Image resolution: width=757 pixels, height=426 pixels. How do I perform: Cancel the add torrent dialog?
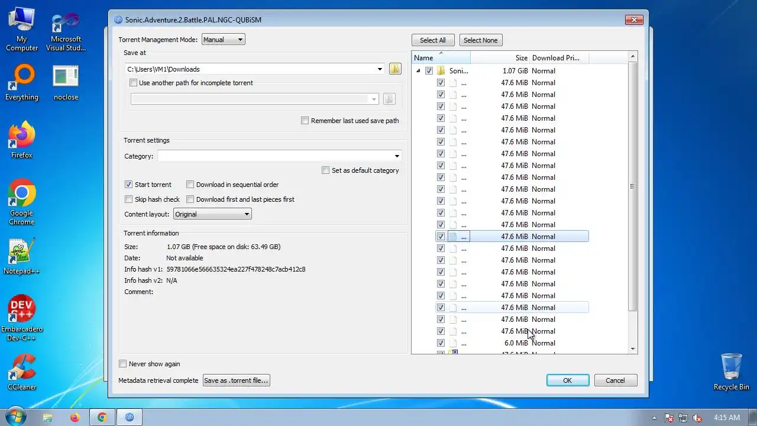pyautogui.click(x=616, y=380)
